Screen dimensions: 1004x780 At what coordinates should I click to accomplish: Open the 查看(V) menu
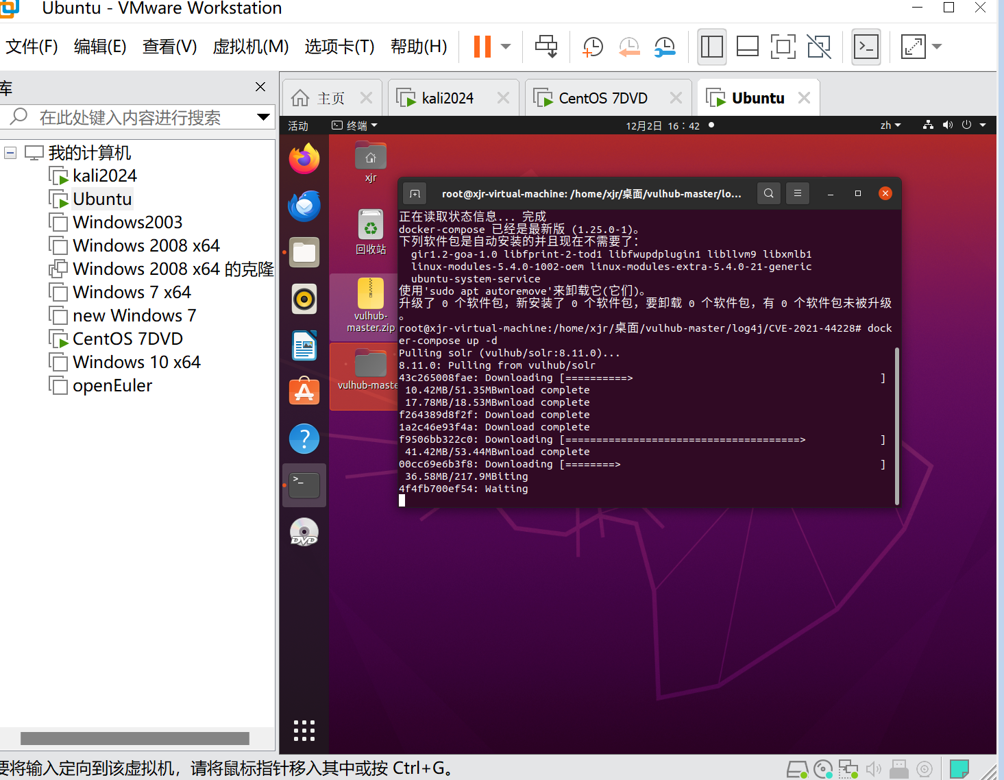click(169, 47)
